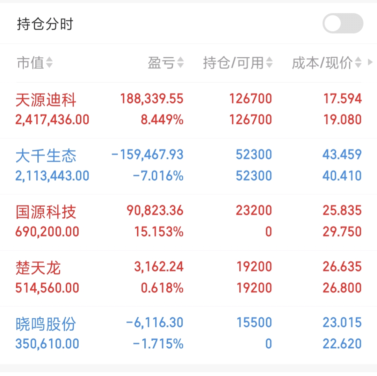
Task: Tap the 持仓分时 label
Action: [x=45, y=24]
